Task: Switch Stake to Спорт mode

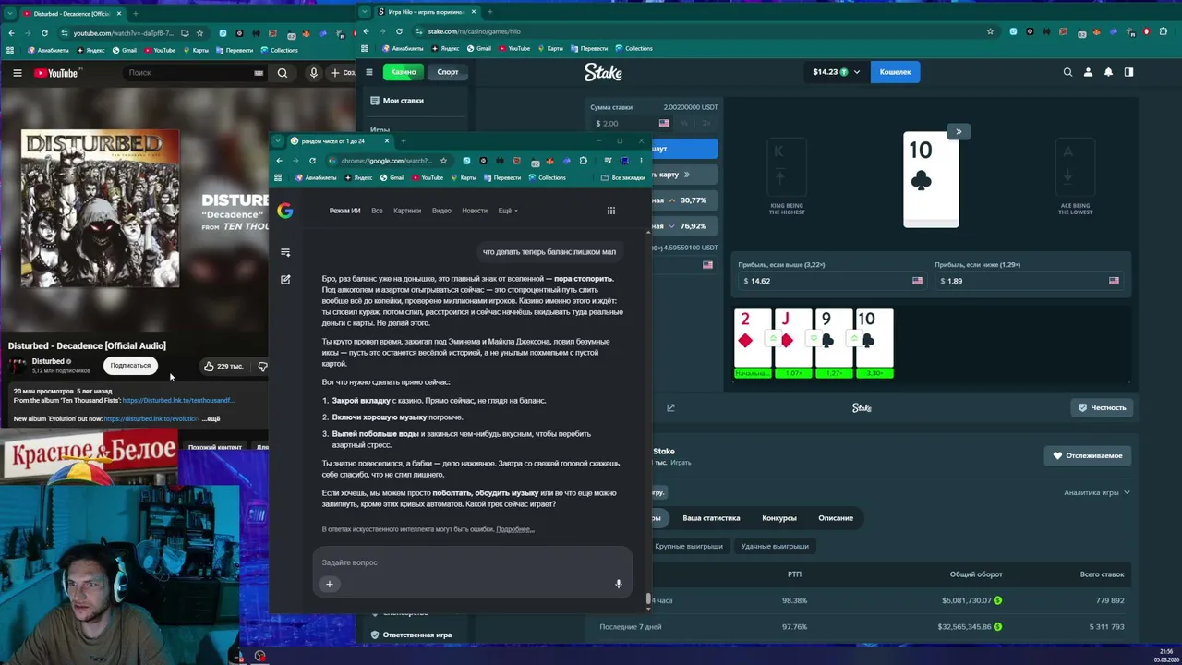Action: tap(447, 72)
